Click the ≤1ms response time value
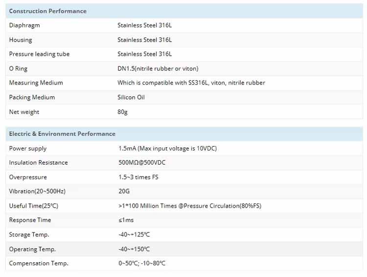 tap(126, 220)
